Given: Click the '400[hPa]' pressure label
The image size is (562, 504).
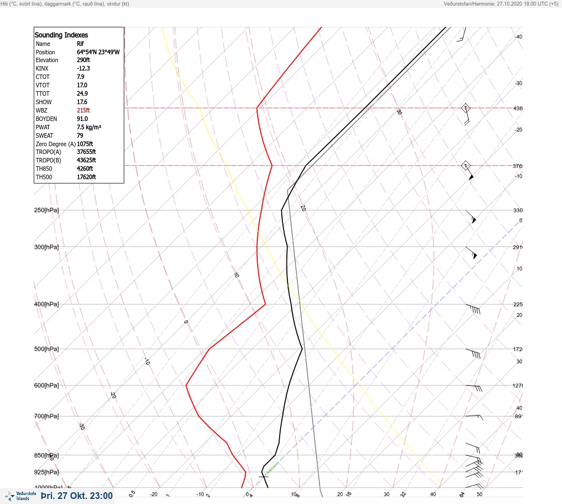Looking at the screenshot, I should (47, 304).
